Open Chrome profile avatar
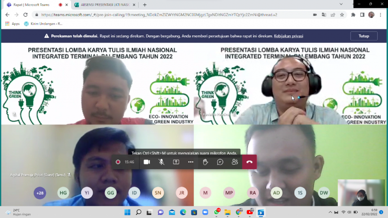The width and height of the screenshot is (388, 218). 371,15
